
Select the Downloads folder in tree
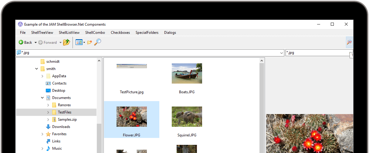coord(61,127)
